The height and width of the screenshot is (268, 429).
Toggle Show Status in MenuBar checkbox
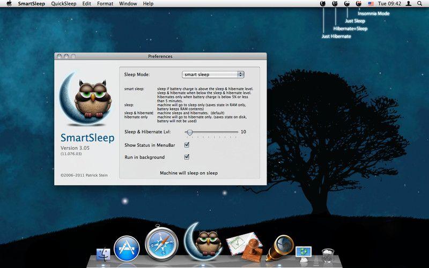coord(187,145)
